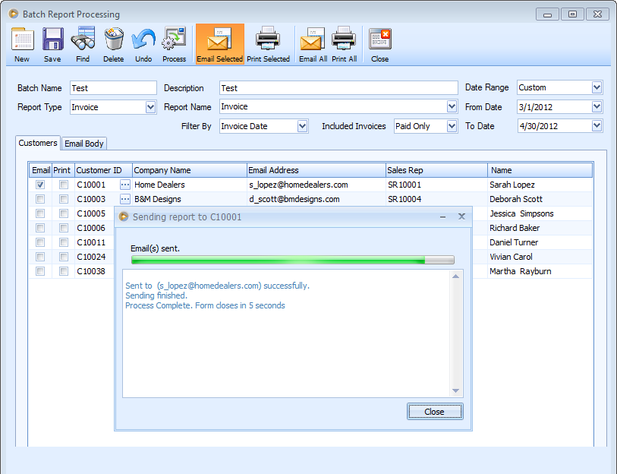Uncheck Email checkbox for C10001
This screenshot has width=617, height=474.
40,185
